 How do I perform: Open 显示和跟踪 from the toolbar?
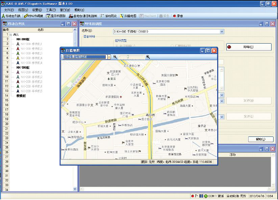[56, 16]
